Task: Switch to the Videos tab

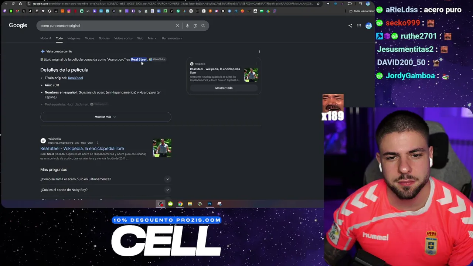Action: pos(89,38)
